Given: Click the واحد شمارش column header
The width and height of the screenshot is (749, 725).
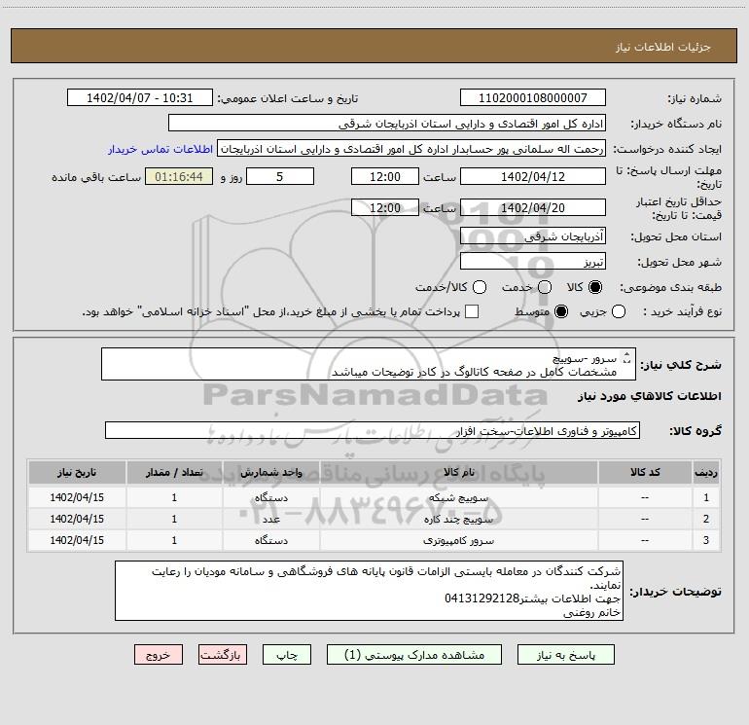Looking at the screenshot, I should coord(270,472).
